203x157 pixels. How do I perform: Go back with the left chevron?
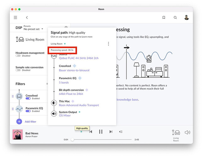(x=27, y=18)
